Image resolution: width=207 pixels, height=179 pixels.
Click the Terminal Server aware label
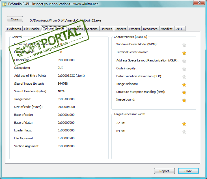point(132,52)
